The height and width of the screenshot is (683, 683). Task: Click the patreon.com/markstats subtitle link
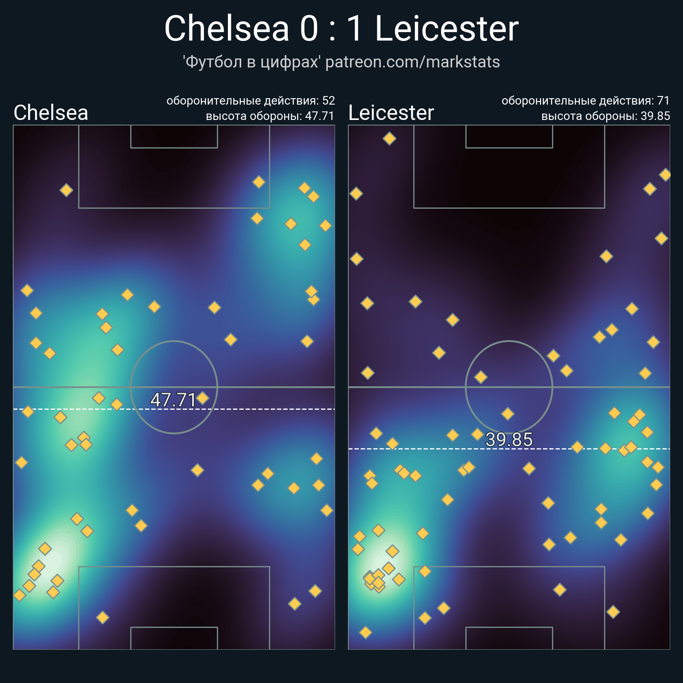[412, 62]
